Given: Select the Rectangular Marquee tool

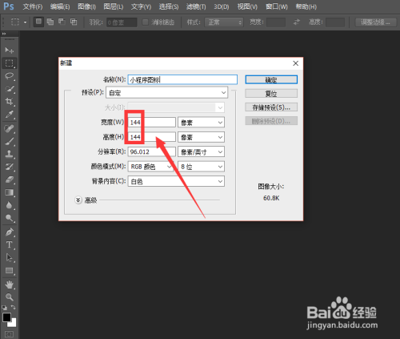Looking at the screenshot, I should point(10,63).
